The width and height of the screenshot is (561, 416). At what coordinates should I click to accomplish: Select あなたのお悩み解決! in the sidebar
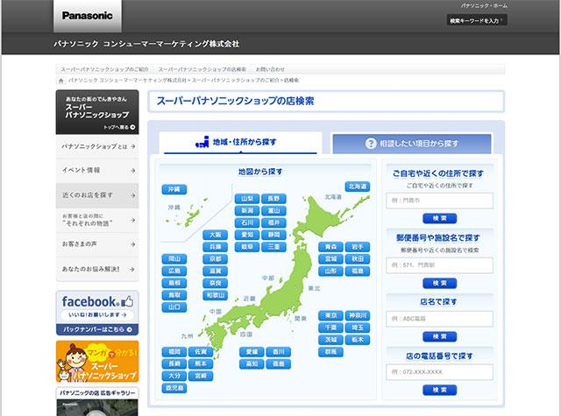tap(97, 269)
